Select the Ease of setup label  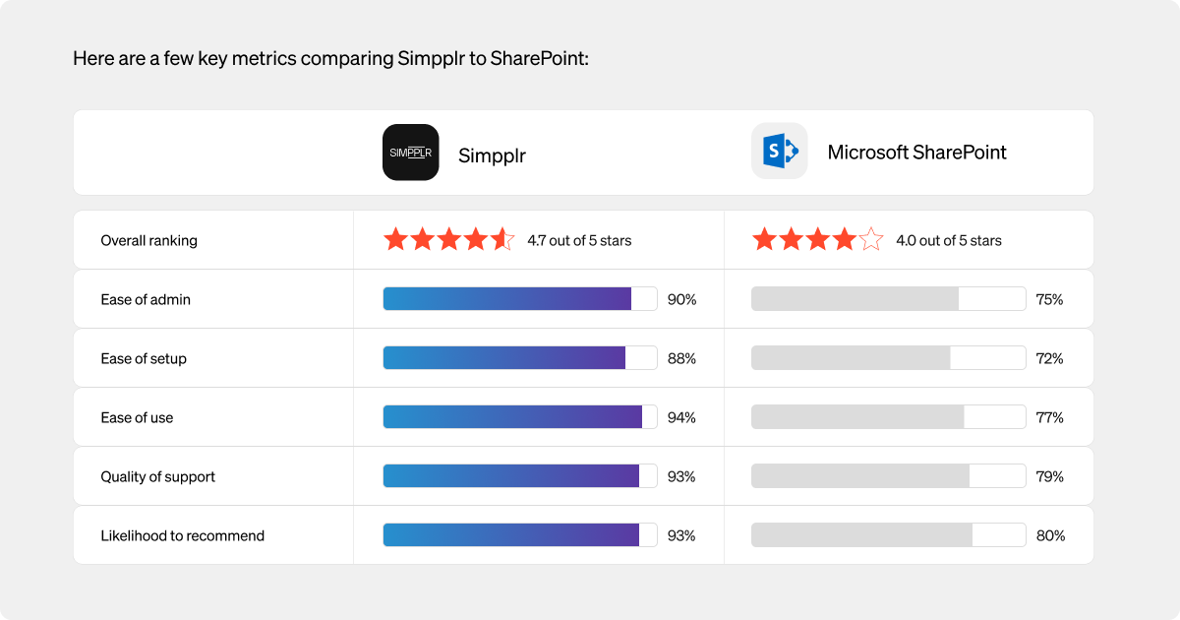point(144,359)
